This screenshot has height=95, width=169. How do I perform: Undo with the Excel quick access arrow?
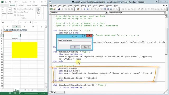(10, 2)
